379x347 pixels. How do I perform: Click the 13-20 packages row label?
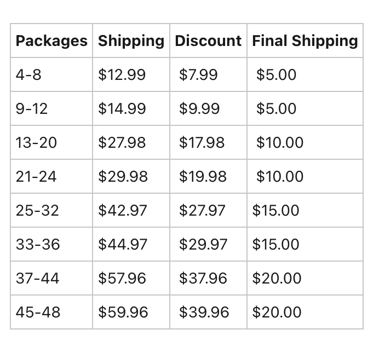coord(36,142)
